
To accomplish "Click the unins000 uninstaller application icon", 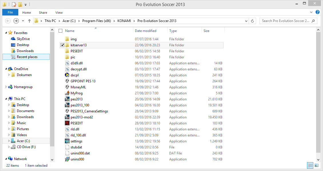I will pos(67,159).
